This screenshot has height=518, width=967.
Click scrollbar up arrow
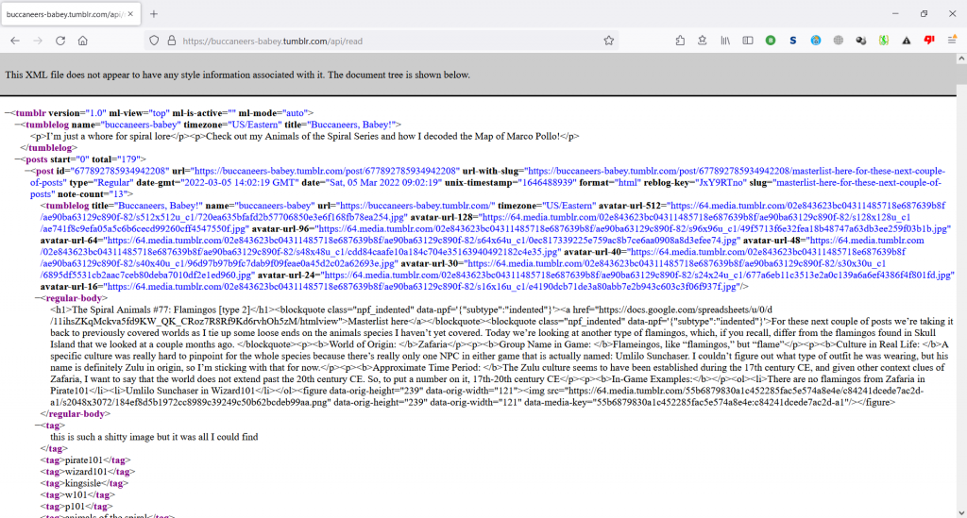click(x=961, y=59)
